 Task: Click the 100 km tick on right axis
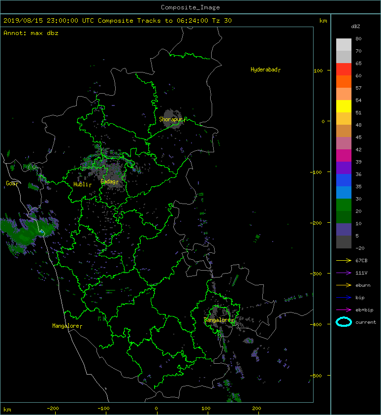[x=318, y=70]
